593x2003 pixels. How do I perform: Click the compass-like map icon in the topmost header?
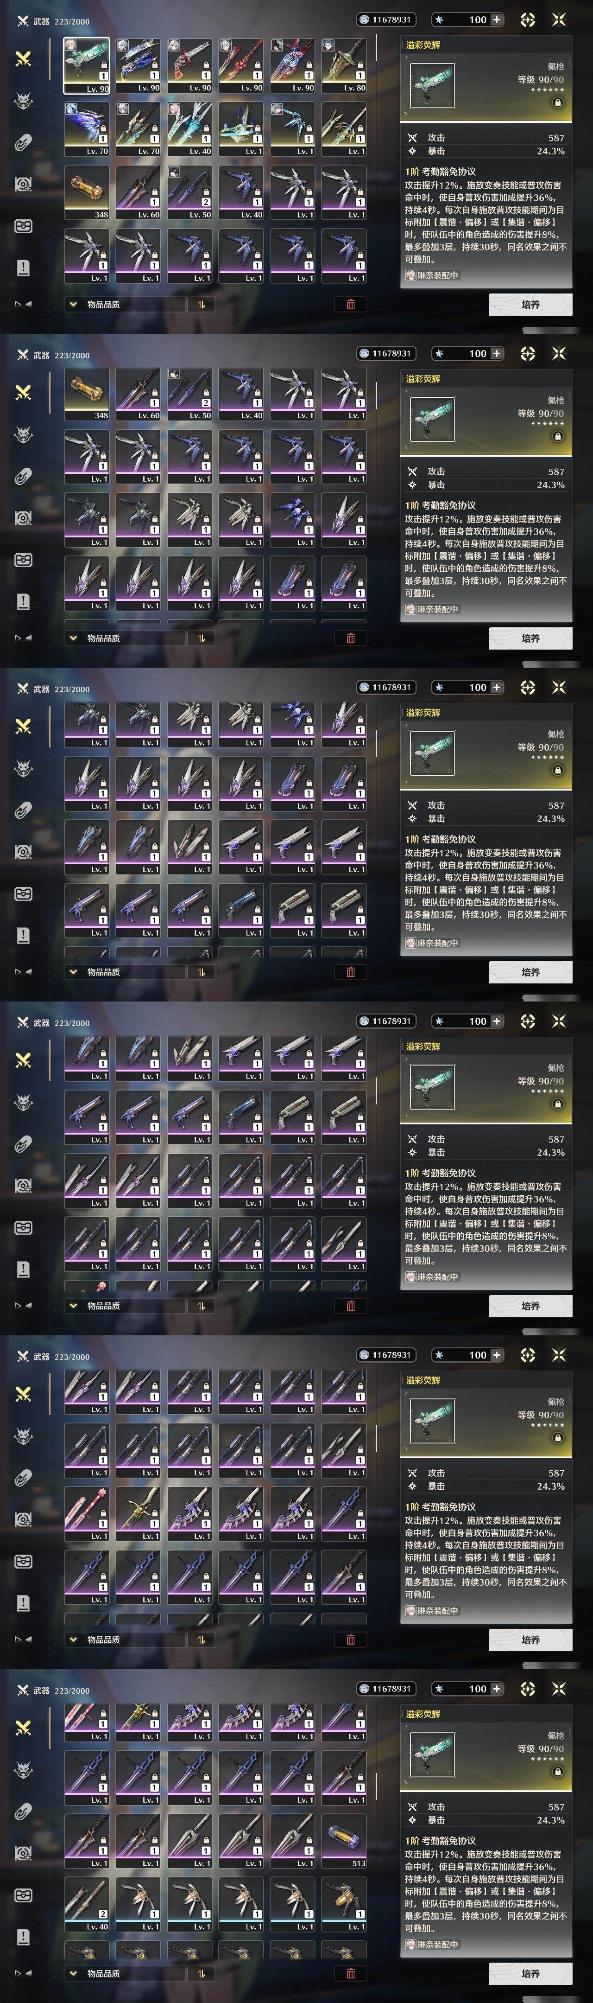click(528, 19)
